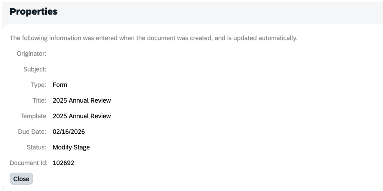
Task: Click the Title label
Action: point(39,100)
